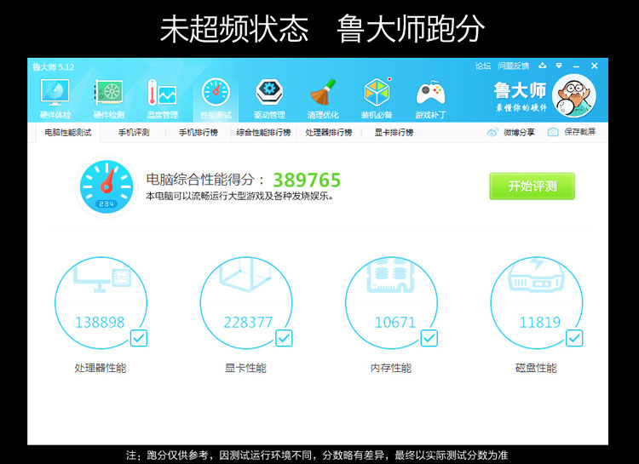The image size is (639, 464).
Task: Click the memory score 10671
Action: point(394,322)
